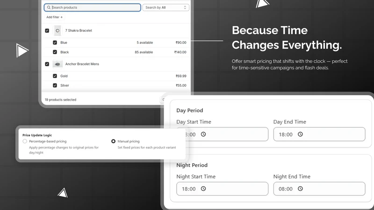Viewport: 374px width, 210px height.
Task: Click the ₹55.00 price of Silver
Action: pyautogui.click(x=181, y=85)
